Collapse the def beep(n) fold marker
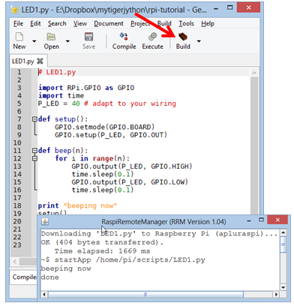Viewport: 294px width, 306px height. point(34,151)
